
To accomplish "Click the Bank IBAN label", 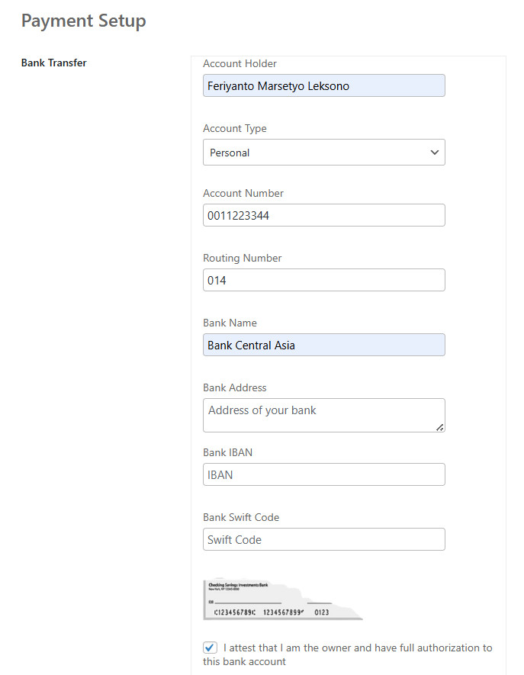I will pyautogui.click(x=228, y=452).
